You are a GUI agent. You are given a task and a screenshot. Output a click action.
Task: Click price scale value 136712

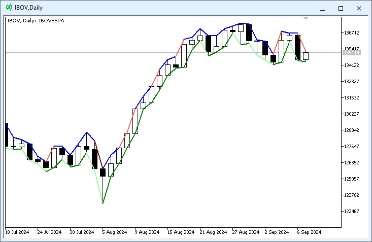point(351,33)
